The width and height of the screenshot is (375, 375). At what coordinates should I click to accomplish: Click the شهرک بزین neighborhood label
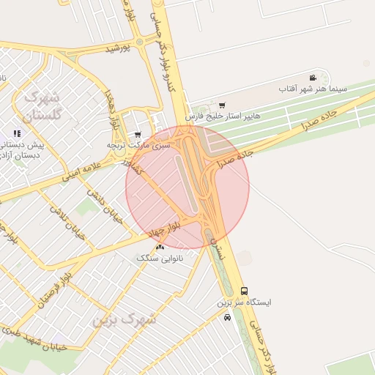125,320
